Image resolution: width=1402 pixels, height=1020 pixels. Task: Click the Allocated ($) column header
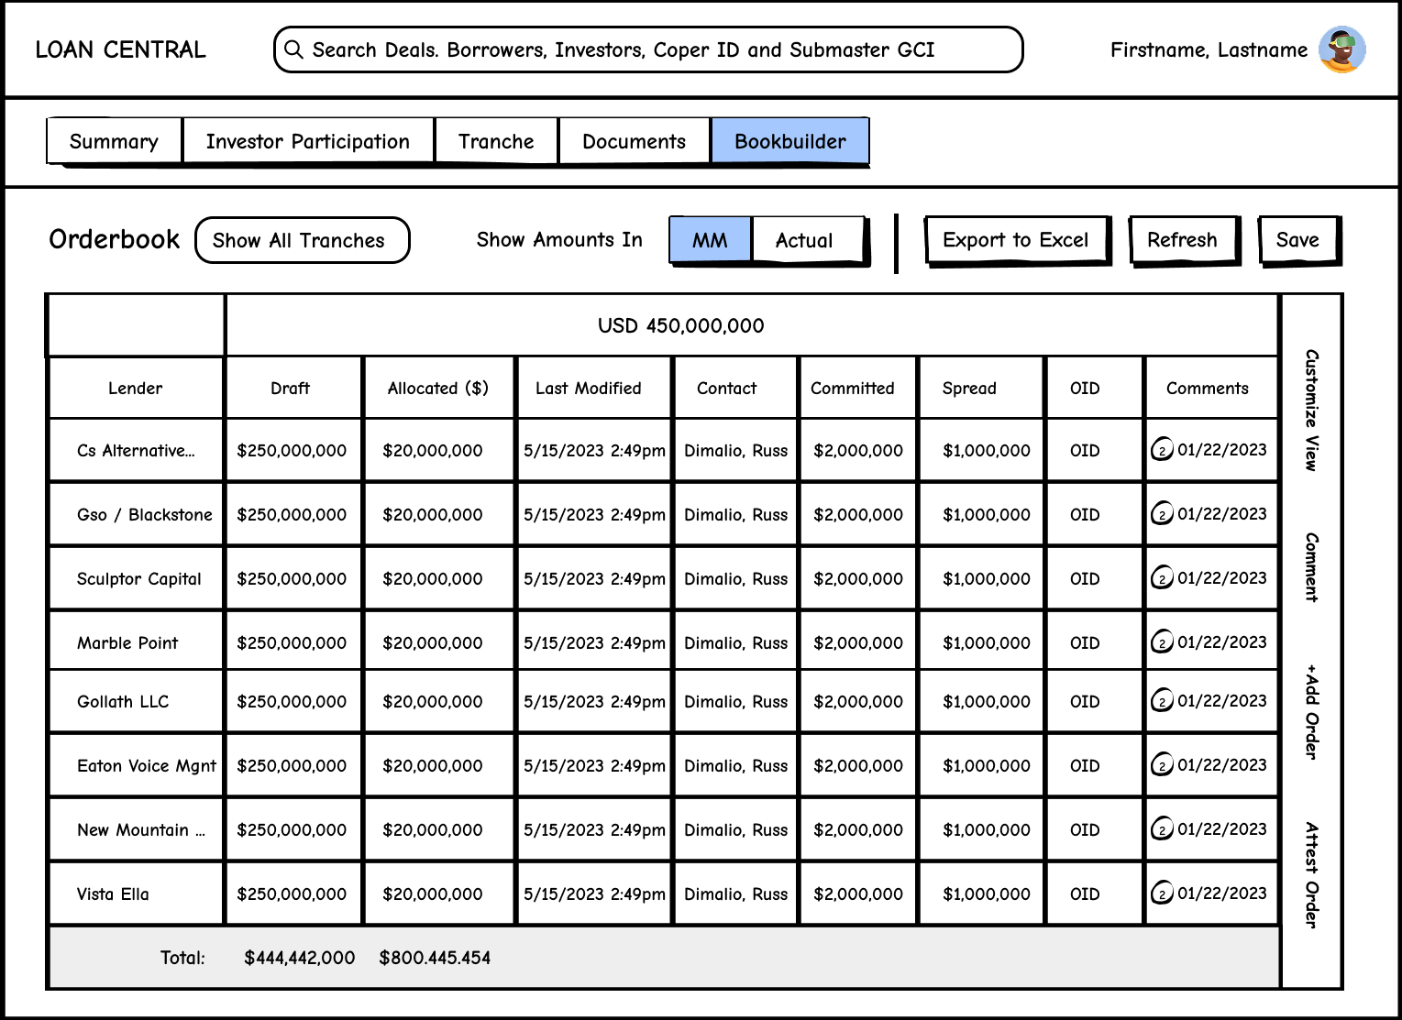tap(438, 388)
